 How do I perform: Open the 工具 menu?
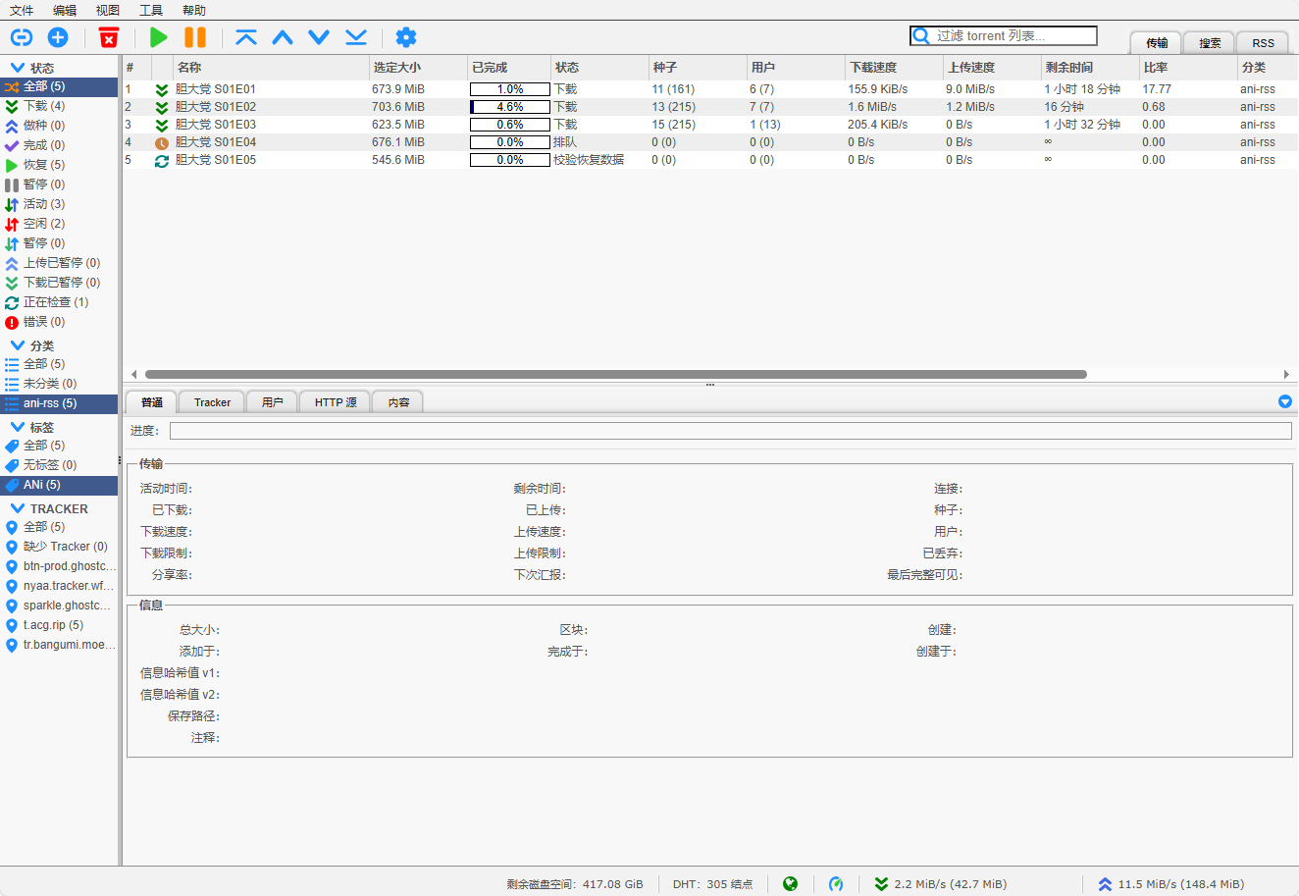[151, 10]
